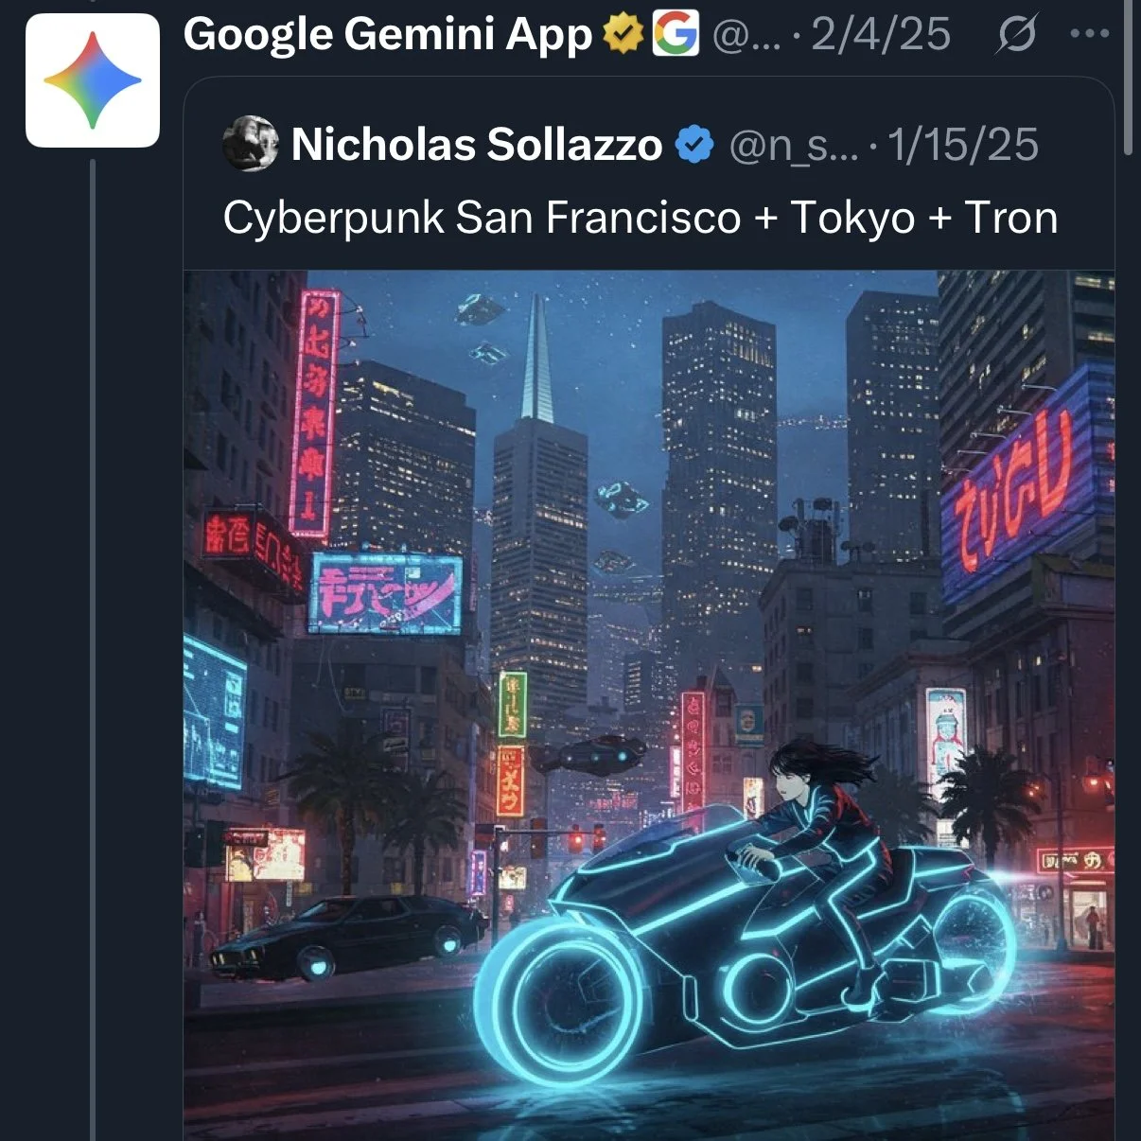Open the three-dot more options menu

click(x=1089, y=33)
